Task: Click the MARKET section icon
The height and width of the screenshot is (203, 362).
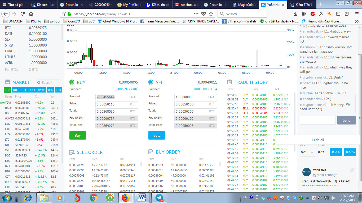Action: coord(8,82)
